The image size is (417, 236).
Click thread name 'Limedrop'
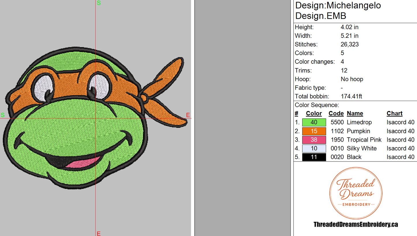point(359,122)
